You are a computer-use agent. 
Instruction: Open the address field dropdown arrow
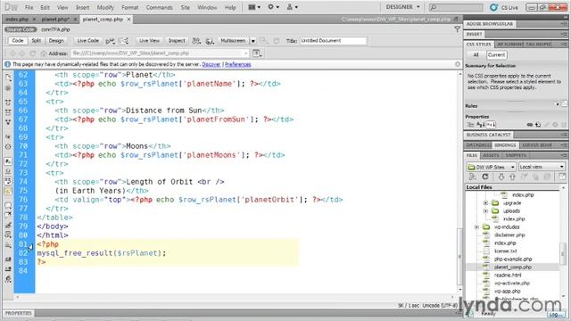pos(246,53)
